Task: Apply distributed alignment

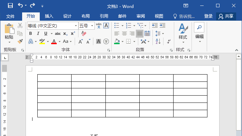Action: tap(147, 33)
